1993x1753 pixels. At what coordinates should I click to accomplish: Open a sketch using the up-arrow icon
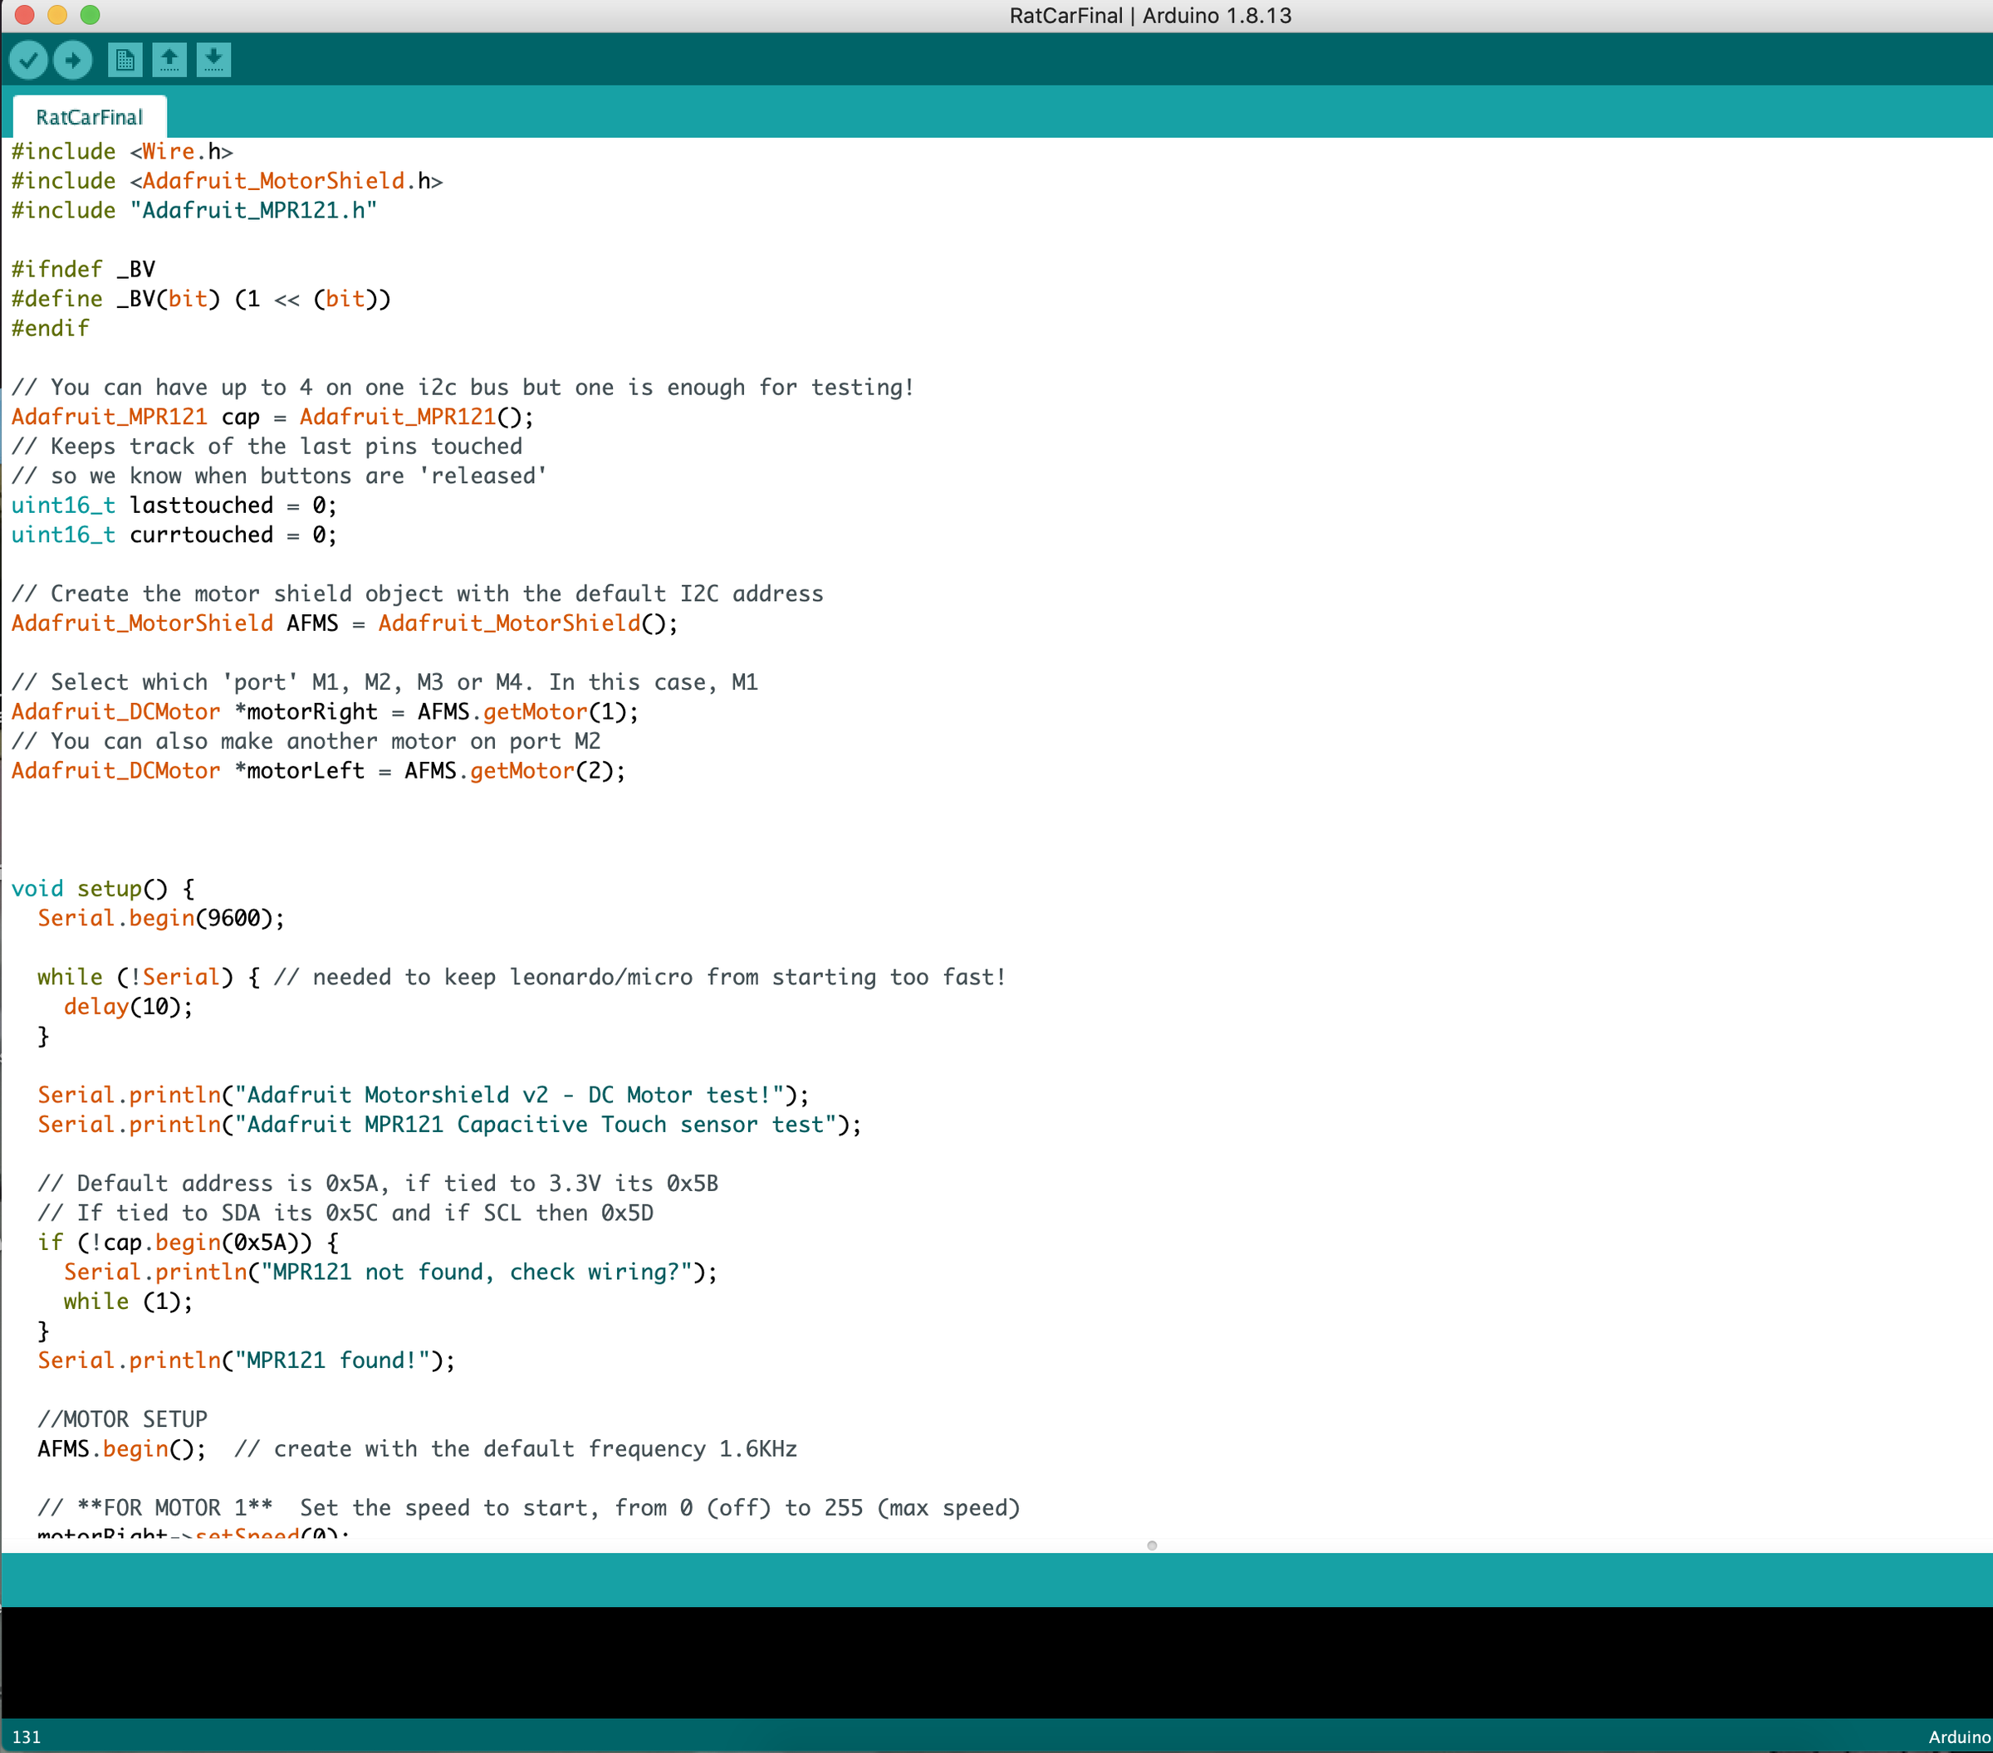pyautogui.click(x=169, y=61)
